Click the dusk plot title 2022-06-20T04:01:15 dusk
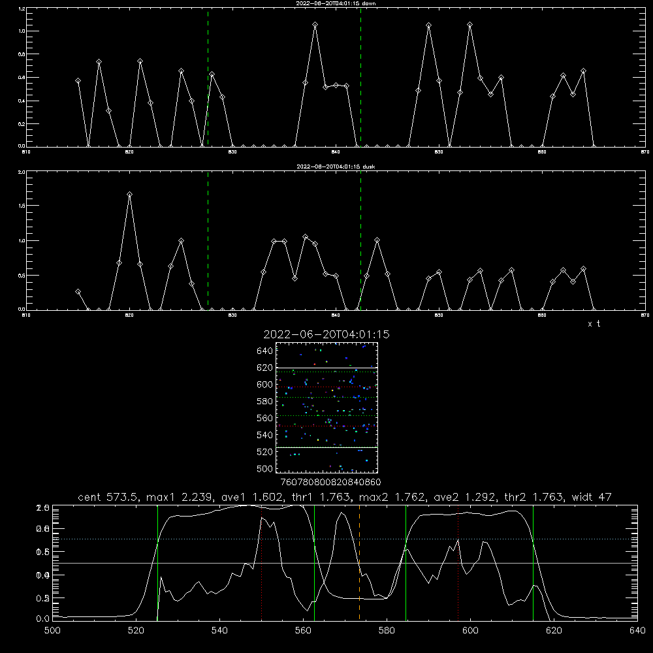Viewport: 653px width, 653px height. (336, 167)
